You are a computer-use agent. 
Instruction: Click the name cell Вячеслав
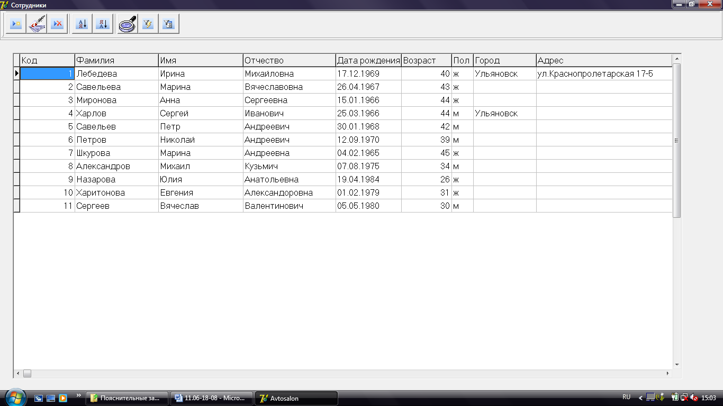(201, 206)
